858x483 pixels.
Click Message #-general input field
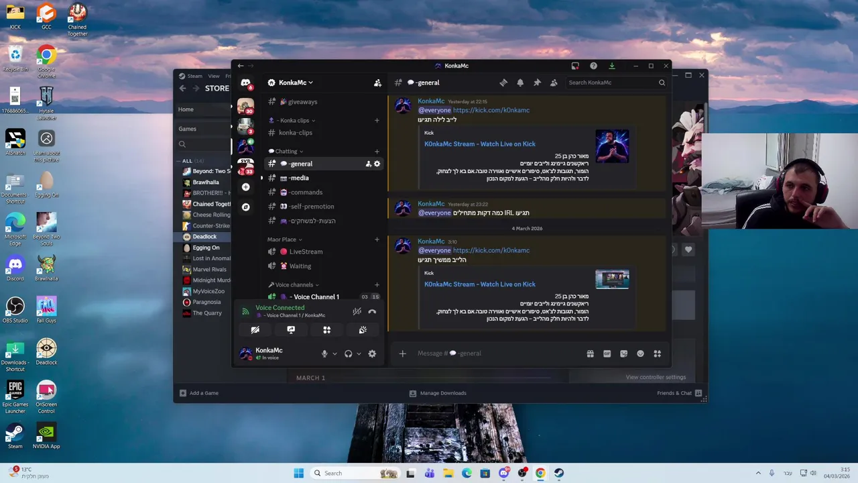pos(496,354)
